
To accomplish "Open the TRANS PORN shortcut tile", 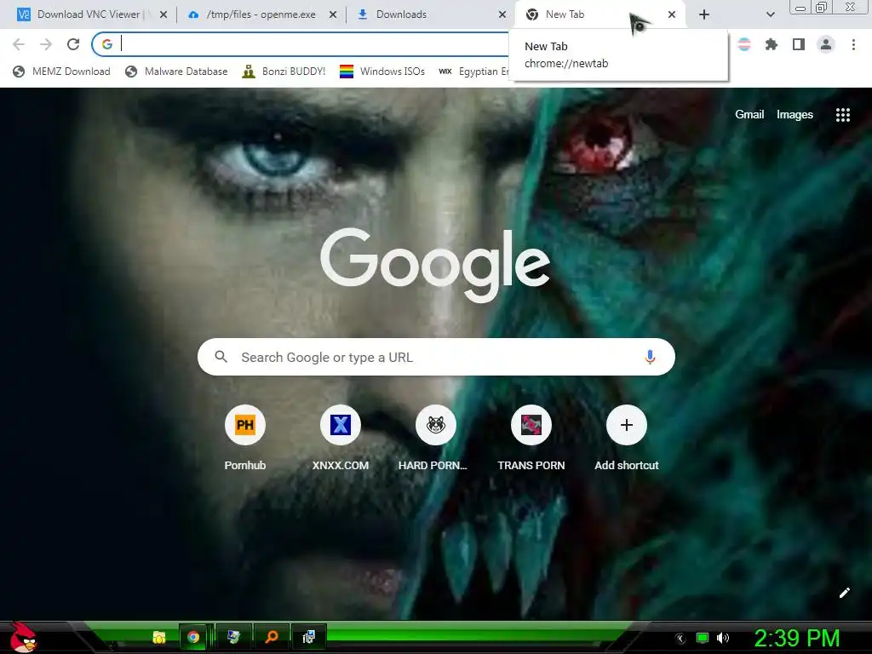I will click(x=531, y=438).
